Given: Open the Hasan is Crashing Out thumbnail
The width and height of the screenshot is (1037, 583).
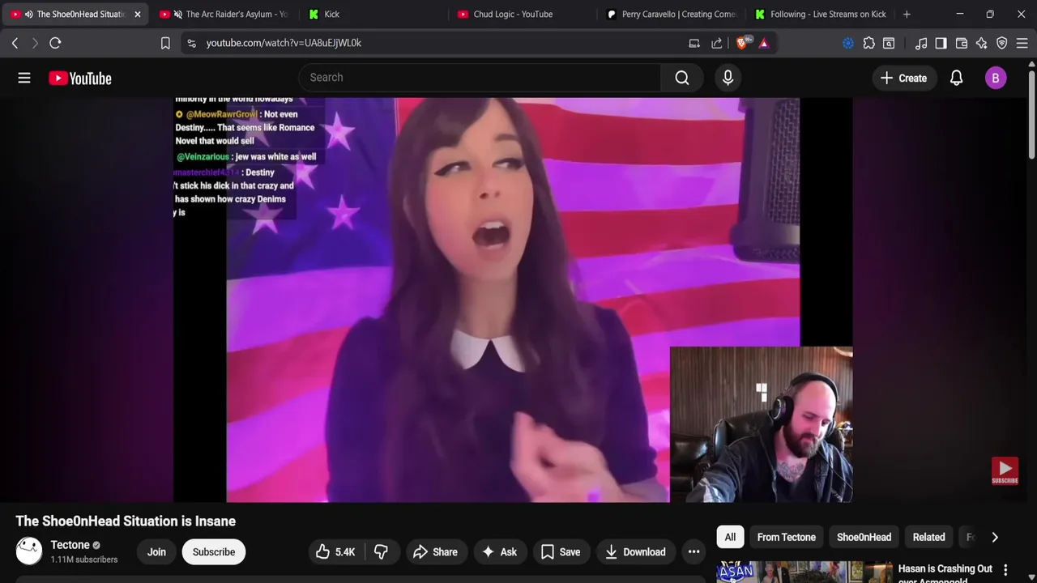Looking at the screenshot, I should coord(804,572).
